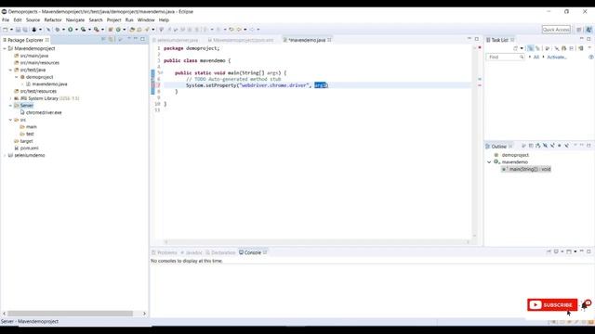This screenshot has width=595, height=334.
Task: Click the Task List Find field
Action: point(505,58)
